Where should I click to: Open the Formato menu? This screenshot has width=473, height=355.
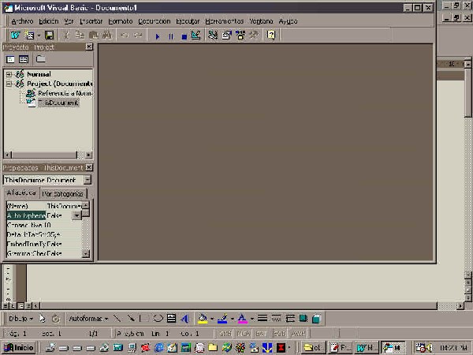coord(121,21)
